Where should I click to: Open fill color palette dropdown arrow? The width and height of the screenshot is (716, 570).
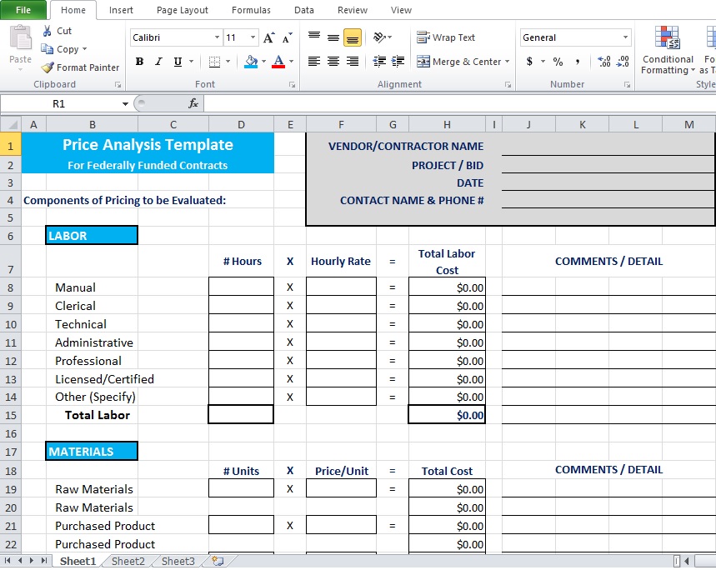point(263,61)
